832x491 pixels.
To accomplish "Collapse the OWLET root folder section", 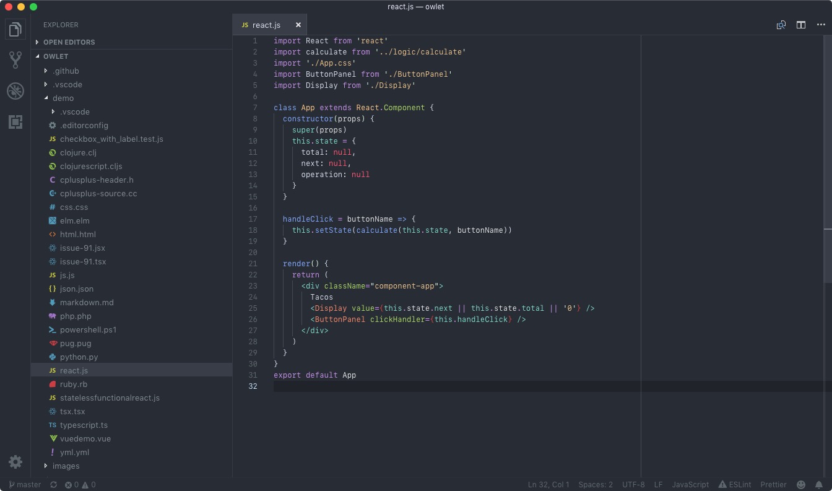I will [131, 56].
